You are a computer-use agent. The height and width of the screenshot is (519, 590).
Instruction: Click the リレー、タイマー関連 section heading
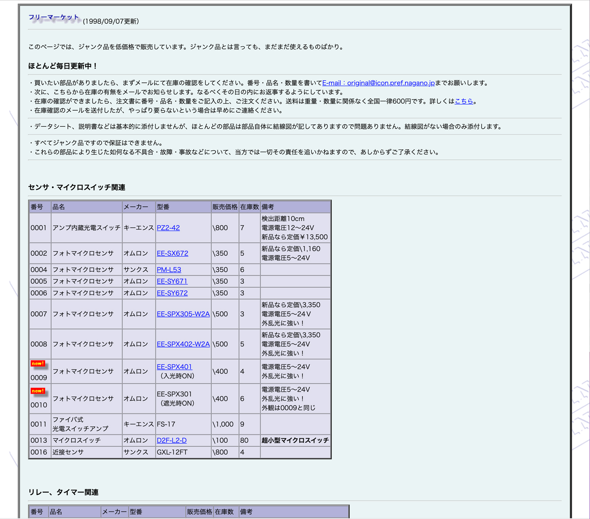click(x=63, y=492)
